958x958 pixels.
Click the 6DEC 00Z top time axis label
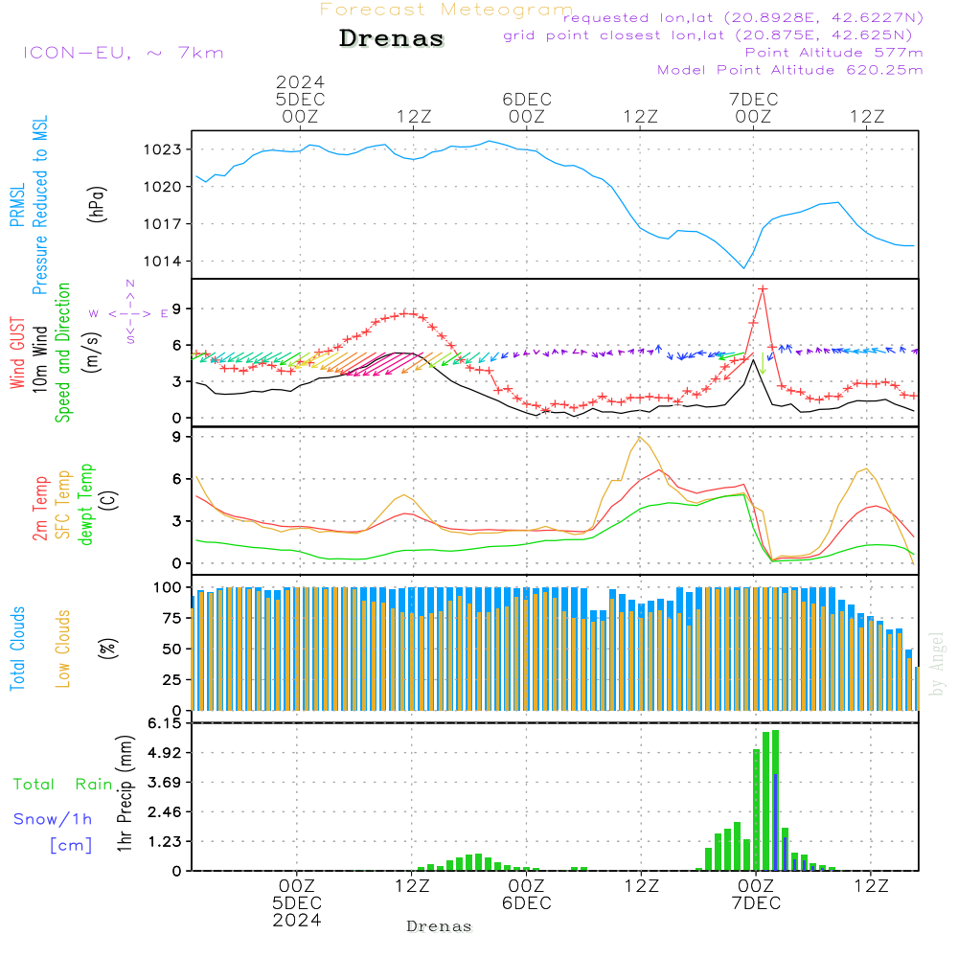[527, 108]
